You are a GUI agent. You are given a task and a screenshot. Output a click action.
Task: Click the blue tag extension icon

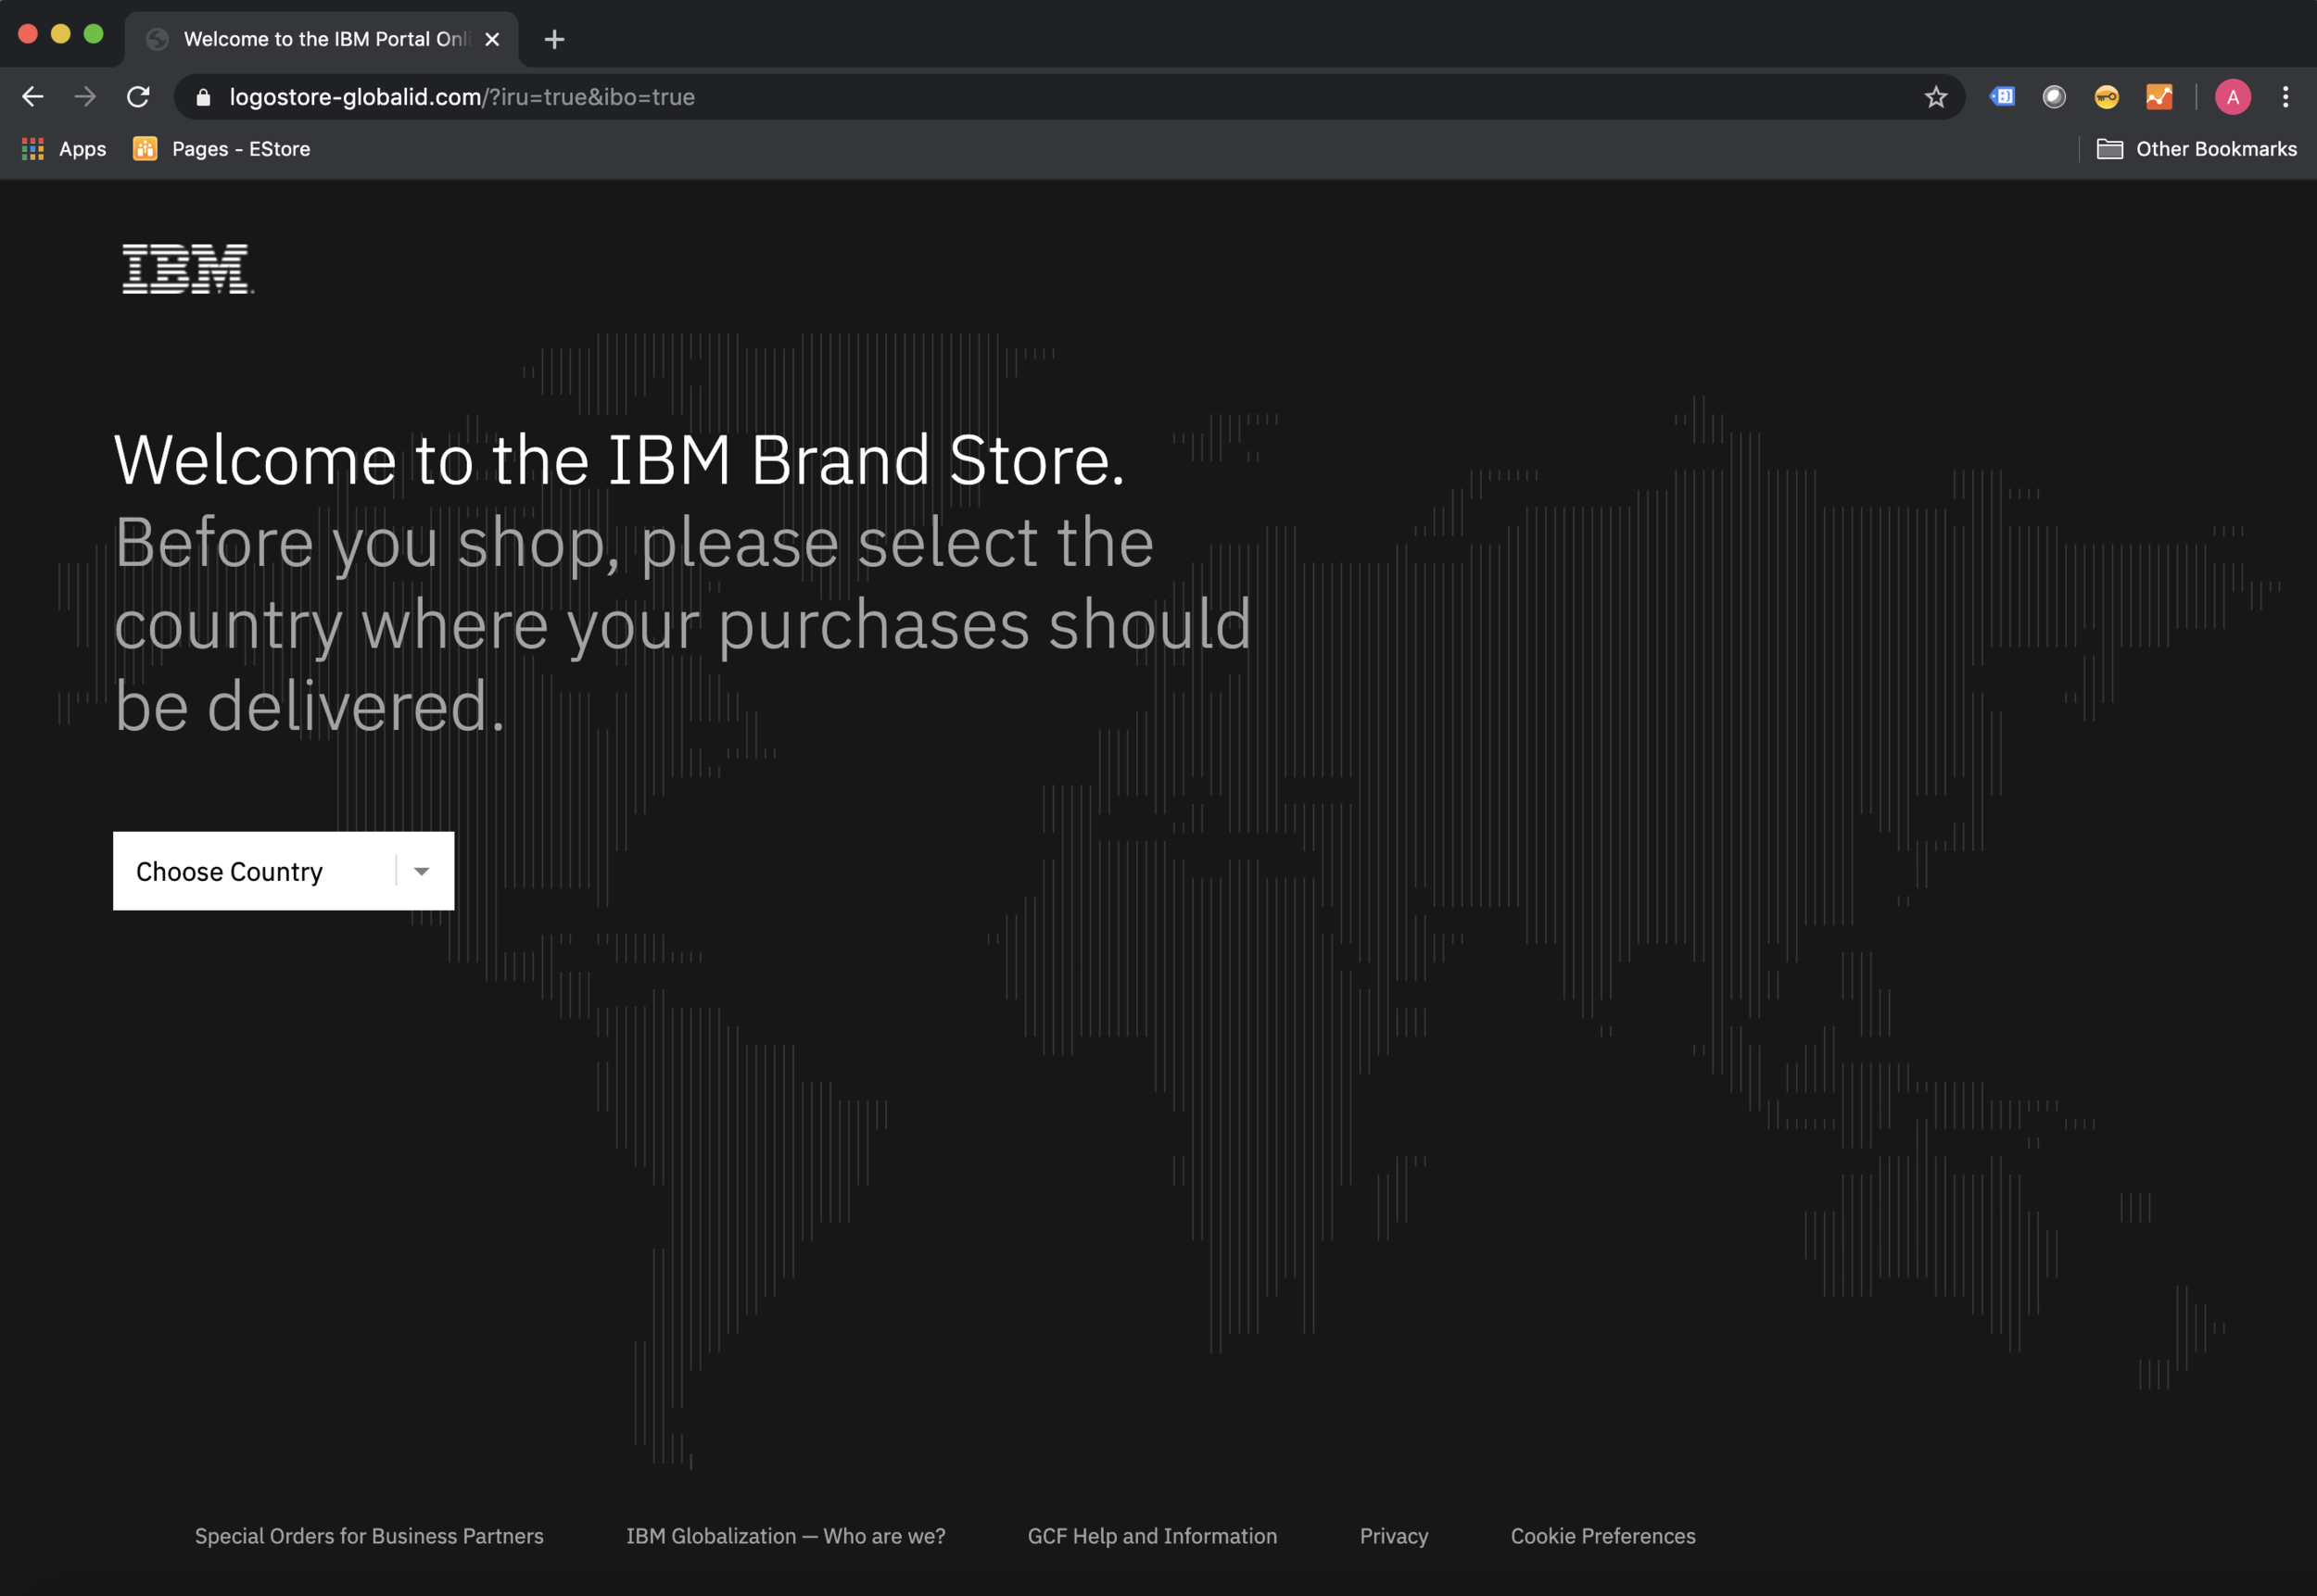tap(2002, 96)
